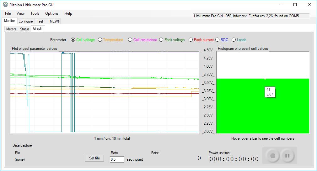Start data capture with the record button

point(272,156)
